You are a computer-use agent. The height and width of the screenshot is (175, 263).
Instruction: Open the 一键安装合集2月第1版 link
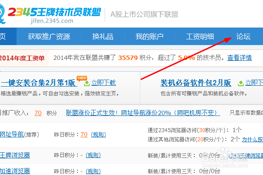click(39, 83)
